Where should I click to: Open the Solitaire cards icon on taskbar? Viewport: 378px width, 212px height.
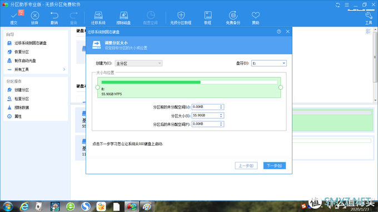[x=38, y=206]
